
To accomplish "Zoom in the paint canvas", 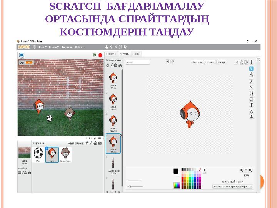I will tap(250, 170).
